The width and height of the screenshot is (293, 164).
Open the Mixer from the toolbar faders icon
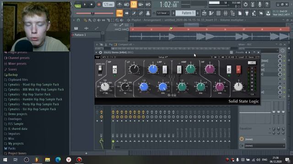pos(226,13)
